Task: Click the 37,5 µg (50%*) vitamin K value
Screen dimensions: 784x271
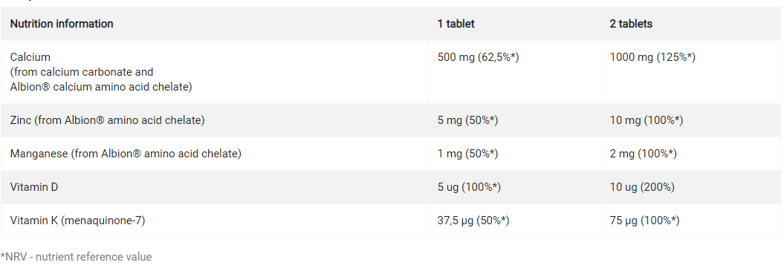Action: tap(473, 220)
